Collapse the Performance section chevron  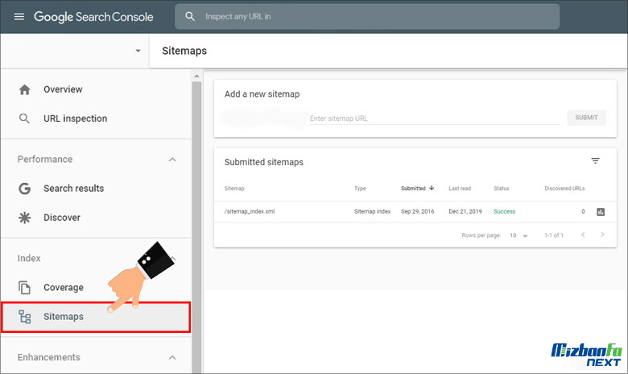click(172, 160)
